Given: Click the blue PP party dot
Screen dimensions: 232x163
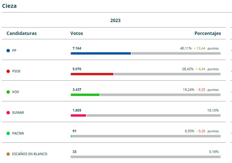Looking at the screenshot, I should pyautogui.click(x=8, y=51).
